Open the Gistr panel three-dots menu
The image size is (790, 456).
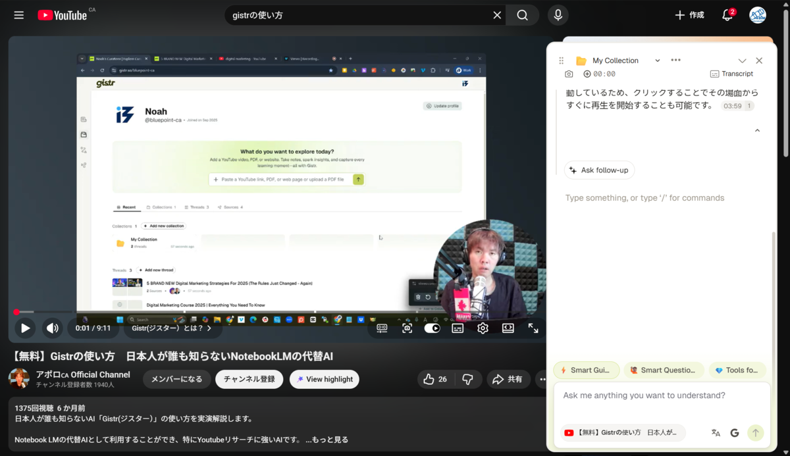coord(675,60)
